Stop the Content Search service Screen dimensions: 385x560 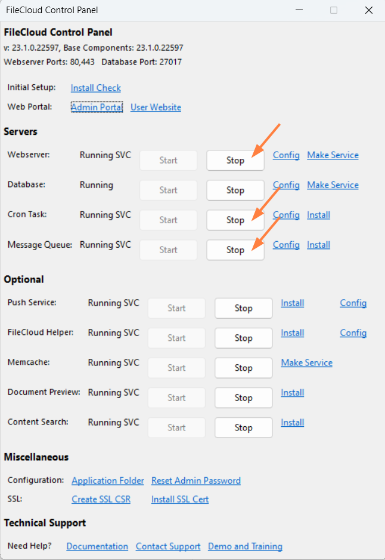coord(243,427)
